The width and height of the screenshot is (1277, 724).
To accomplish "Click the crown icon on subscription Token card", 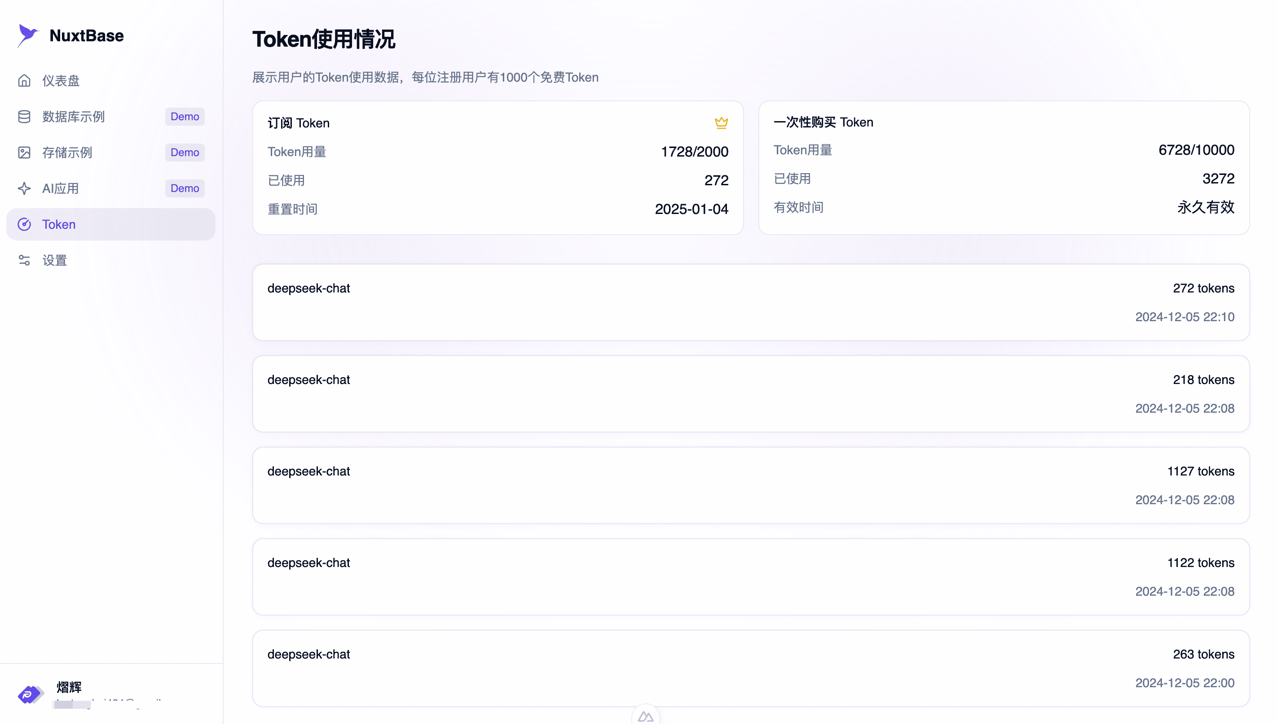I will pos(722,122).
